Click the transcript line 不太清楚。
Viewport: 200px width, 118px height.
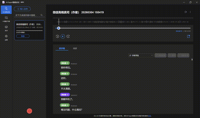(x=66, y=89)
